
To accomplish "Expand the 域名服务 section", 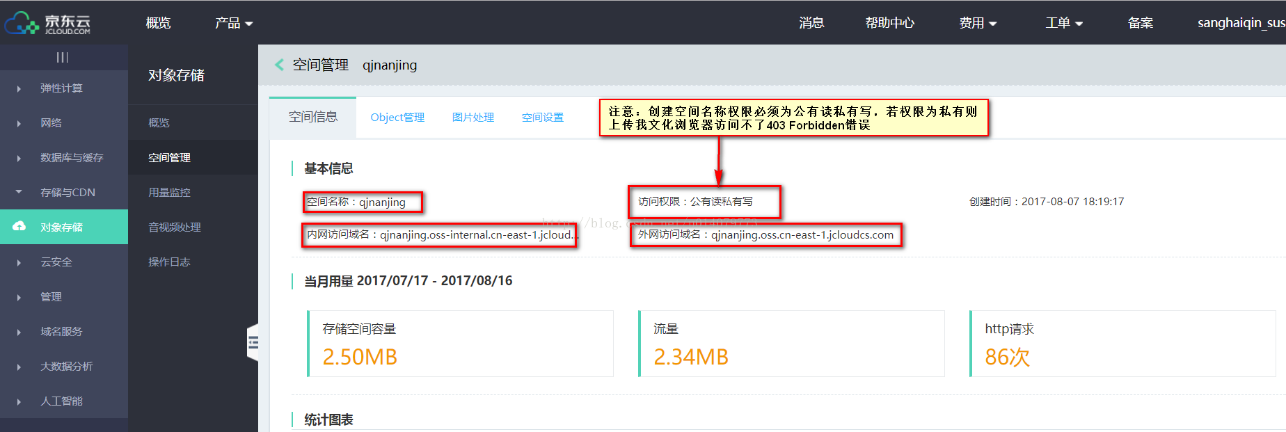I will pyautogui.click(x=63, y=332).
